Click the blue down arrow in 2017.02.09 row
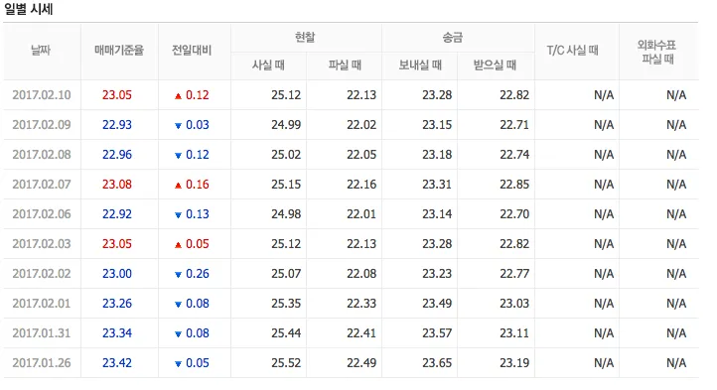 coord(179,126)
